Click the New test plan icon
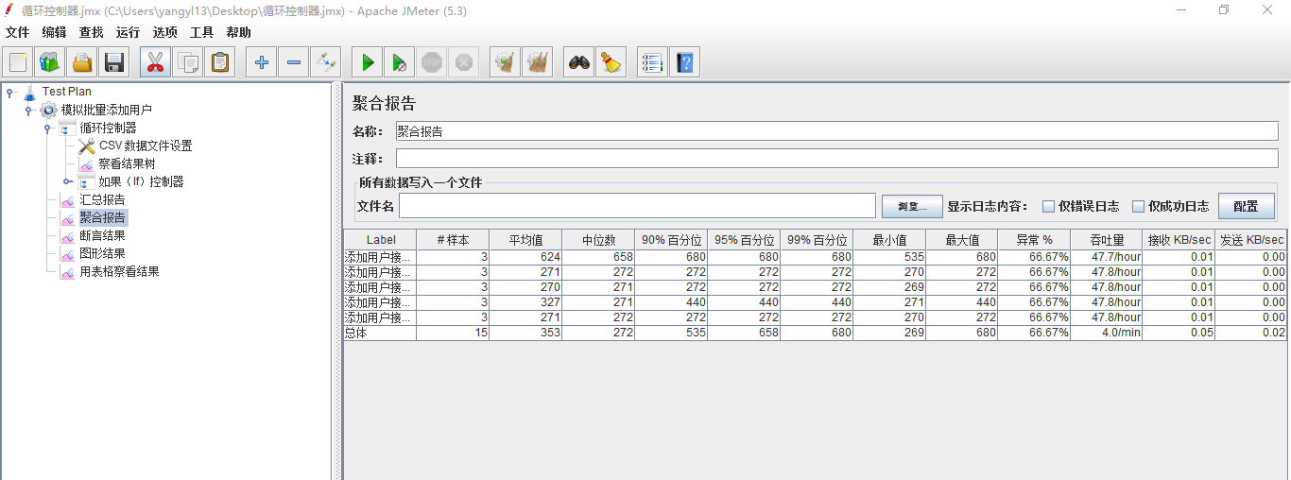Viewport: 1291px width, 480px height. [x=18, y=63]
